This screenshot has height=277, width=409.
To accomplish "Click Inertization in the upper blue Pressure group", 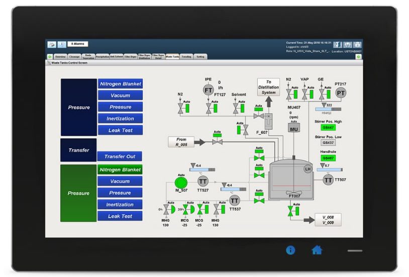I will pos(120,119).
